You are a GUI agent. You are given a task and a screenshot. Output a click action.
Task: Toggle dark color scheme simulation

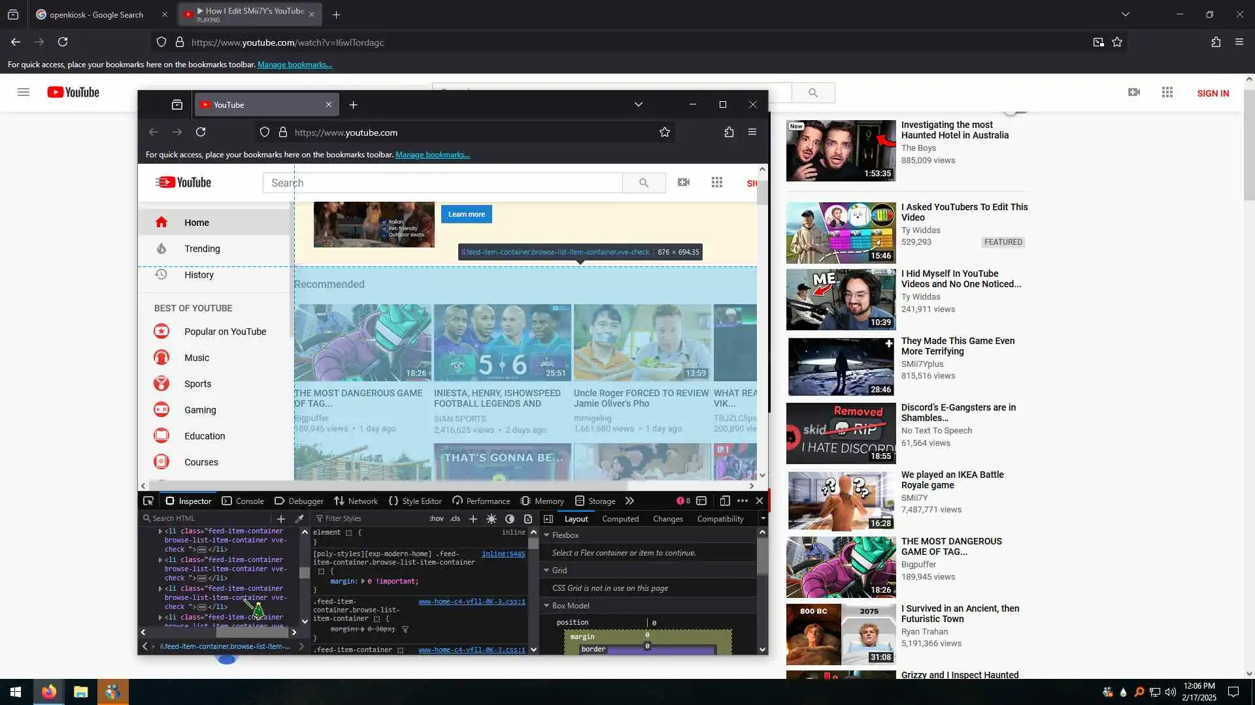pyautogui.click(x=510, y=519)
